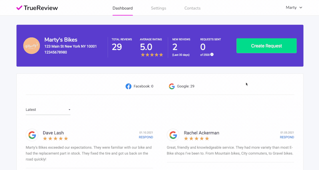This screenshot has width=319, height=170.
Task: Click the TrueReview checkmark logo
Action: tap(19, 8)
